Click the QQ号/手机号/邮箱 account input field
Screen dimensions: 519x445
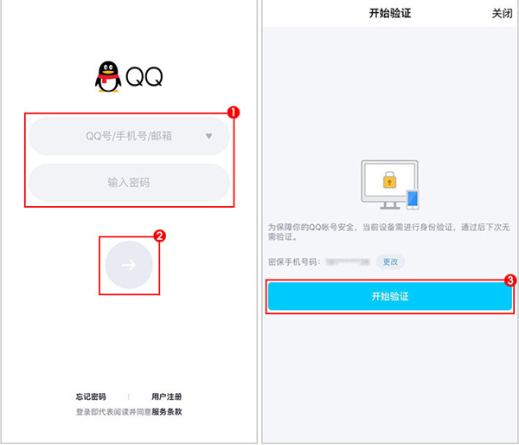129,136
